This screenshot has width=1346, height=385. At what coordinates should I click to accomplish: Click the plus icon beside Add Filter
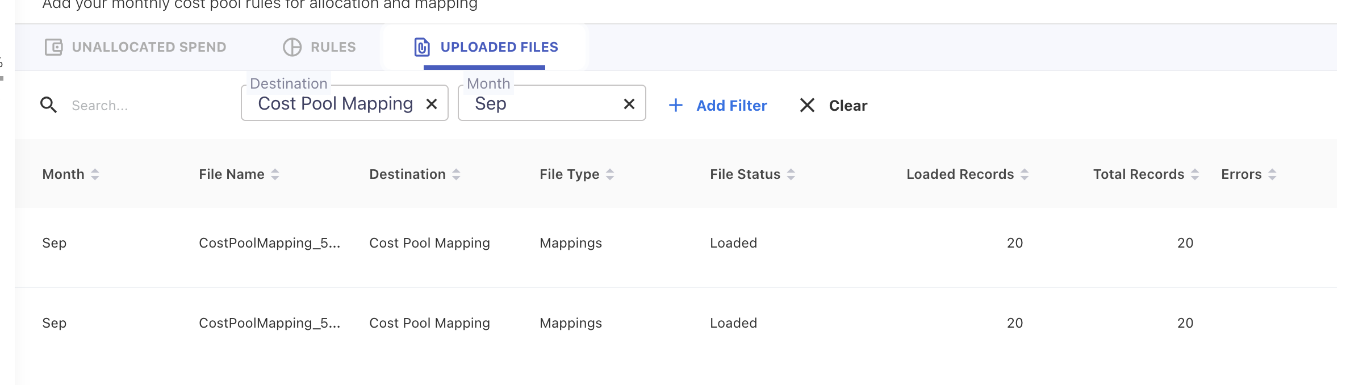coord(675,105)
